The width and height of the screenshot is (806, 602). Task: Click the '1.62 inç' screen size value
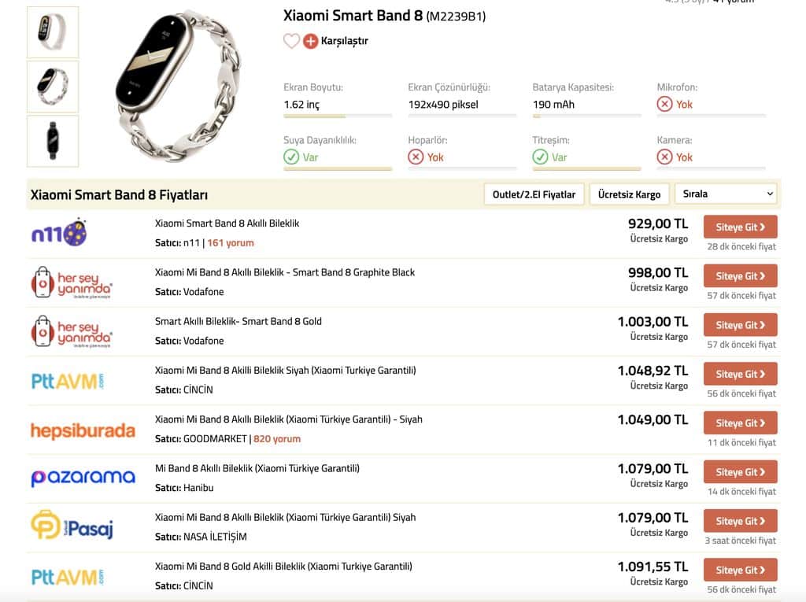[301, 105]
